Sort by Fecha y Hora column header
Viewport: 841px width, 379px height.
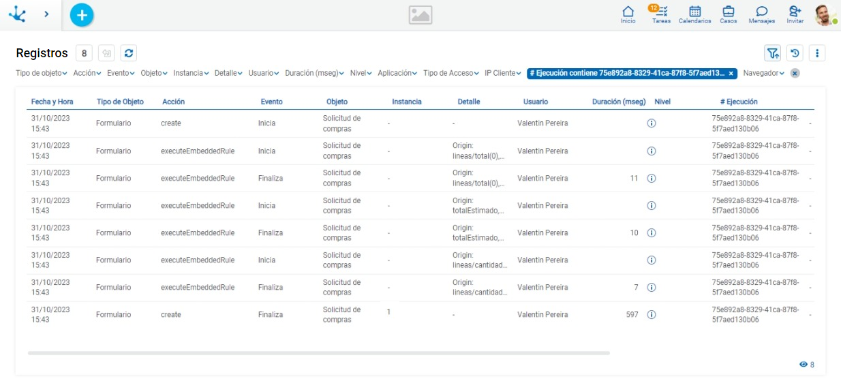52,102
